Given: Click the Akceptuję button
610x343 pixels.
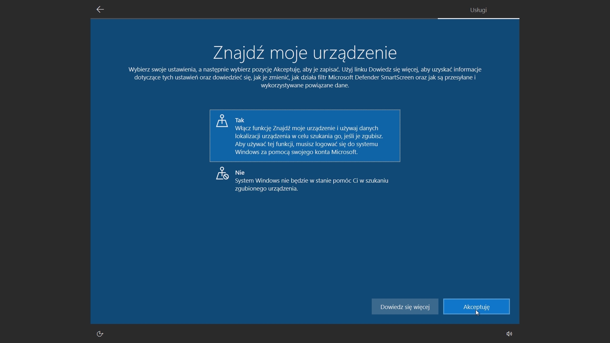Looking at the screenshot, I should click(x=477, y=307).
